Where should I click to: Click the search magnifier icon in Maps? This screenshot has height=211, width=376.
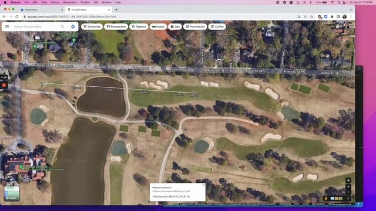click(62, 26)
